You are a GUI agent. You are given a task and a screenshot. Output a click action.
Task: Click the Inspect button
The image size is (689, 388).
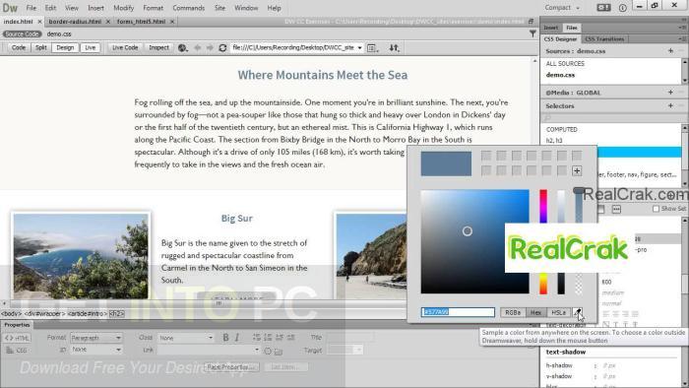point(158,47)
